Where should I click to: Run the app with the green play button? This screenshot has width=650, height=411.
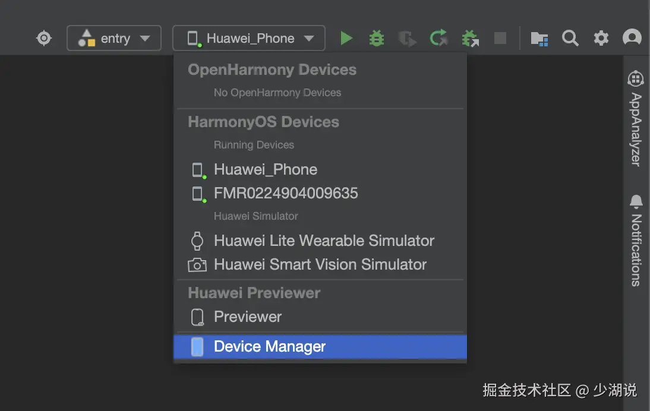click(346, 38)
